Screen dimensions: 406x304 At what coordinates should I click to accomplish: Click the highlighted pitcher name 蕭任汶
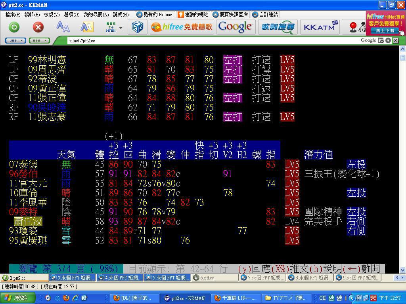point(28,221)
